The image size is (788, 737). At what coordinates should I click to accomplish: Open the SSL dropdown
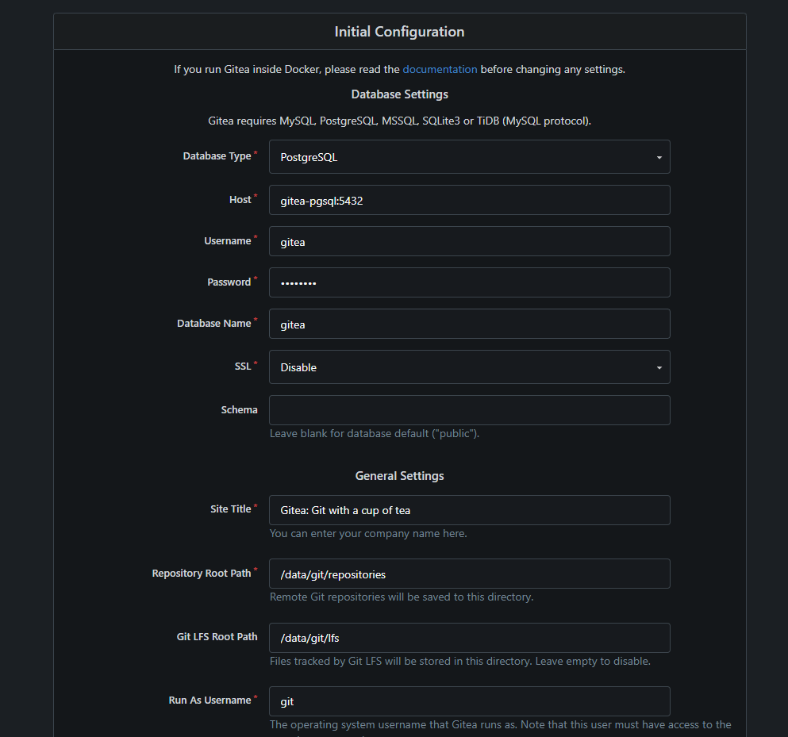[x=469, y=367]
